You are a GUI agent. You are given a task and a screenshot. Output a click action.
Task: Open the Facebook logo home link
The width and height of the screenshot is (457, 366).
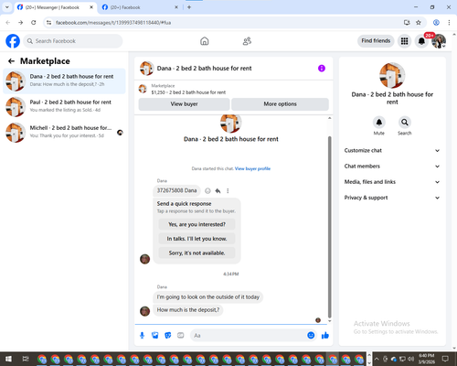click(13, 41)
